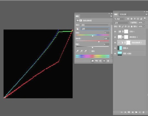Reset adjustment defaults with curved arrow icon
The width and height of the screenshot is (148, 116).
pyautogui.click(x=100, y=61)
